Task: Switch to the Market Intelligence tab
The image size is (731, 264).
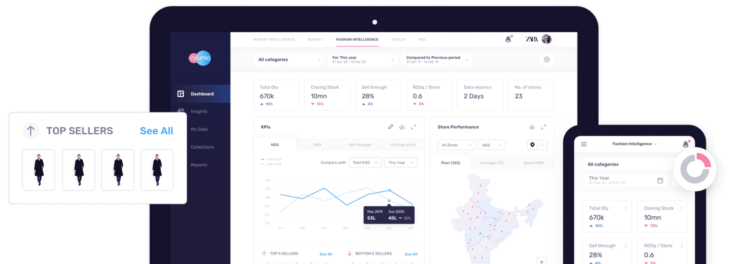Action: pos(274,40)
